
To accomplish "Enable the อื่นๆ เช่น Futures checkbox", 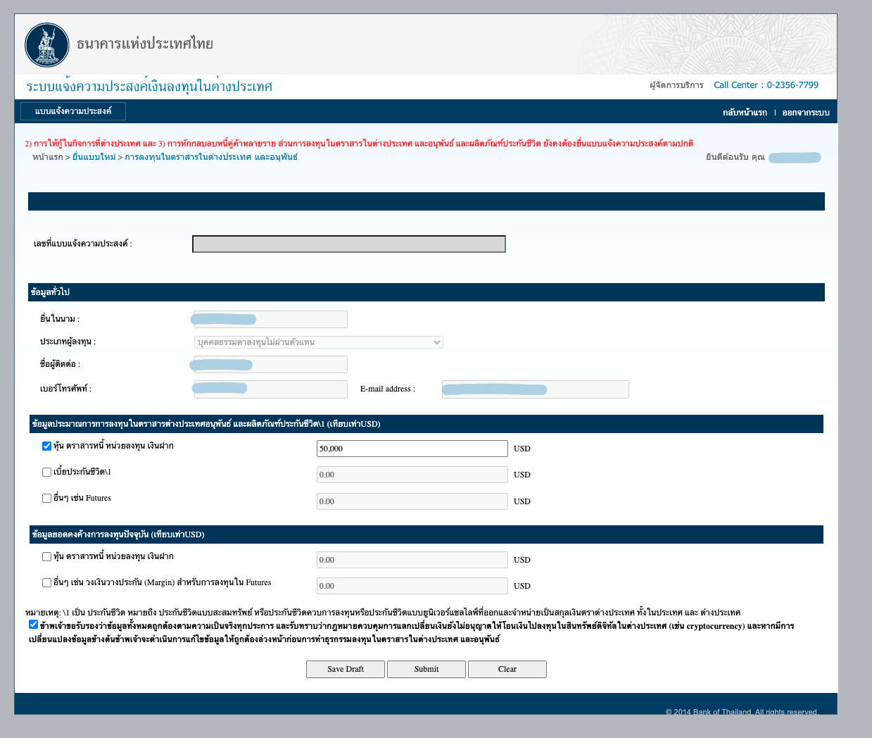I will (x=46, y=498).
